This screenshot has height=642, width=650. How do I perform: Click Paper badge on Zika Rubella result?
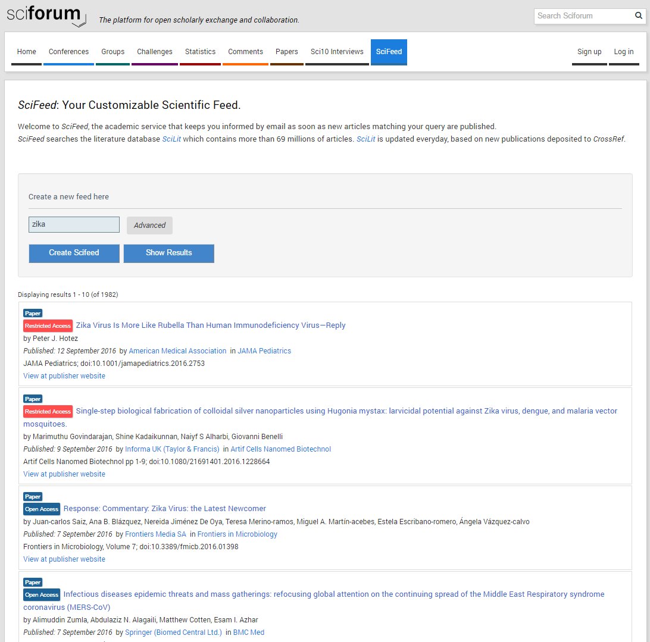(x=33, y=314)
